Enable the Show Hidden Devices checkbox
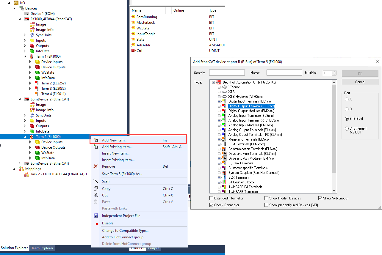Viewport: 382px width, 255px height. click(266, 198)
